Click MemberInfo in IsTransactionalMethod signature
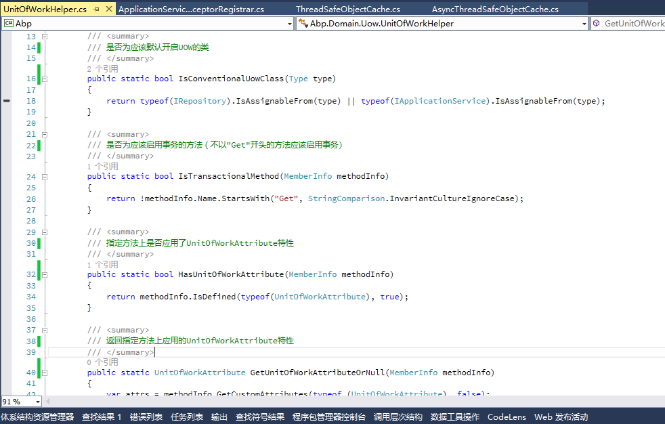The height and width of the screenshot is (424, 665). [308, 176]
